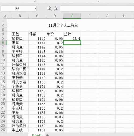Screen dimensions: 134x136
Task: Select cell containing 1161
Action: (37, 130)
